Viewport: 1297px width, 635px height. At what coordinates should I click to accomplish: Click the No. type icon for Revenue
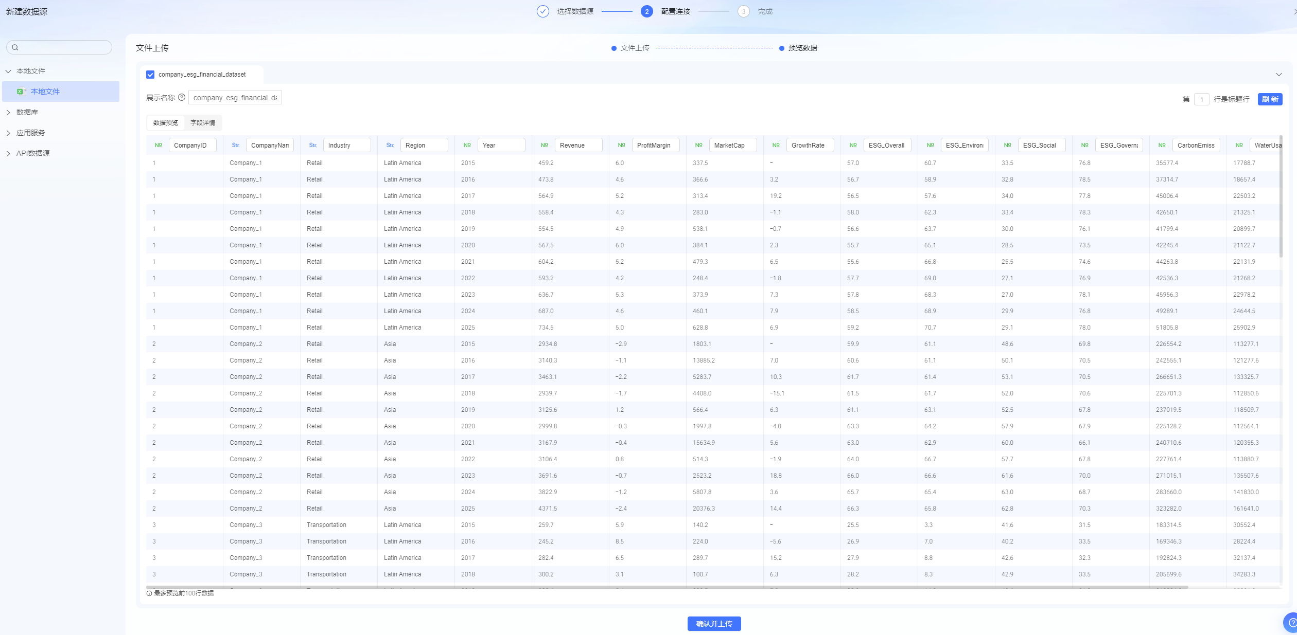544,145
